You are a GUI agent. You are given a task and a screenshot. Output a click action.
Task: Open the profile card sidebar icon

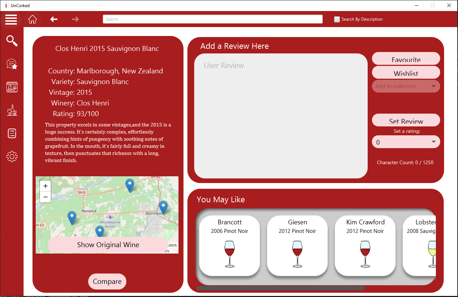pyautogui.click(x=12, y=87)
